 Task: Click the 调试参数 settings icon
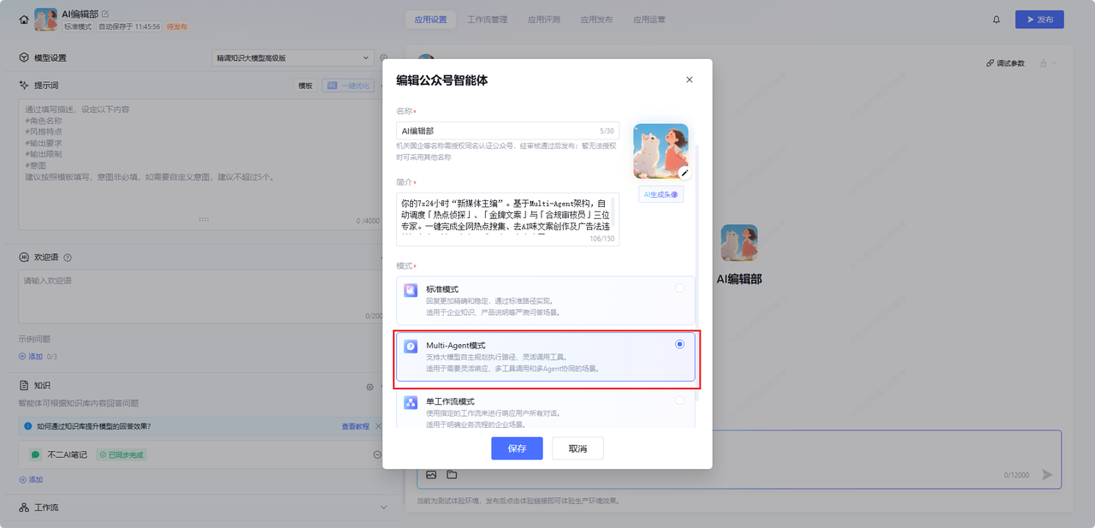coord(991,63)
